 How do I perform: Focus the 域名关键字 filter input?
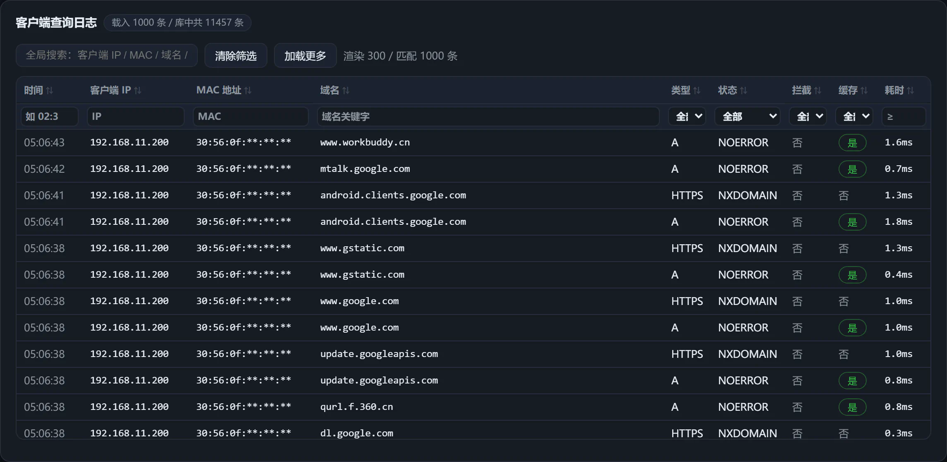(x=488, y=117)
